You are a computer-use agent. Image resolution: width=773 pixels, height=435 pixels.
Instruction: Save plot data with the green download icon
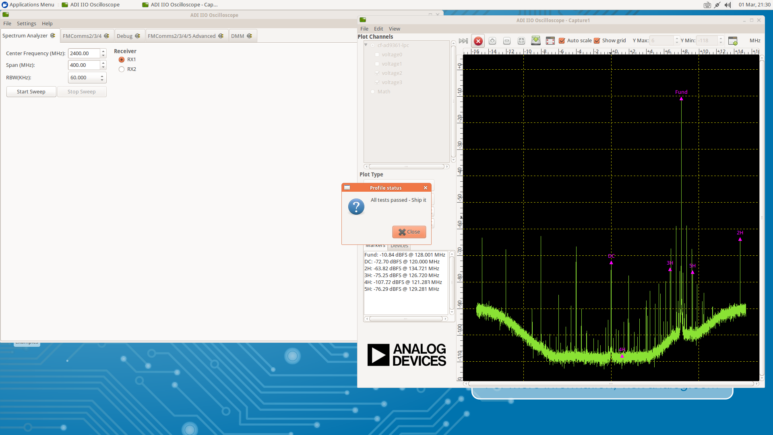click(536, 41)
